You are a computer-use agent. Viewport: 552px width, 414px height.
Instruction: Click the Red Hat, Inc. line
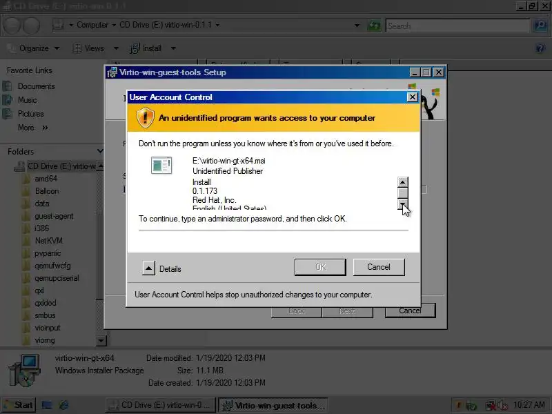[x=215, y=200]
